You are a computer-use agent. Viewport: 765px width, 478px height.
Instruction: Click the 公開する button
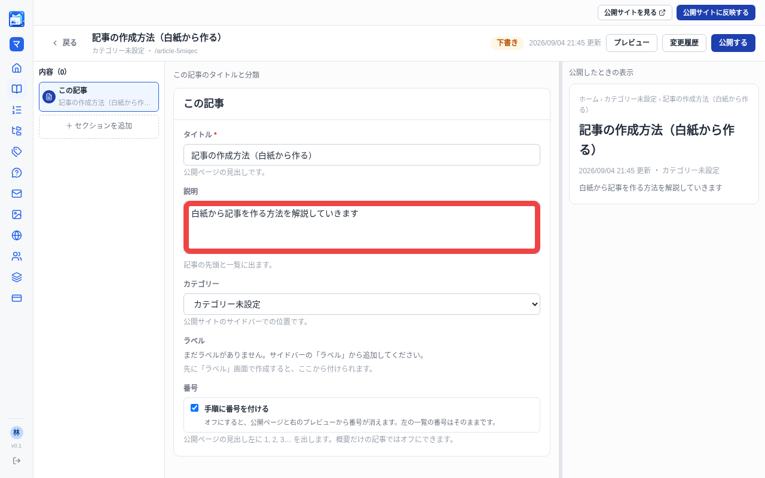click(733, 43)
